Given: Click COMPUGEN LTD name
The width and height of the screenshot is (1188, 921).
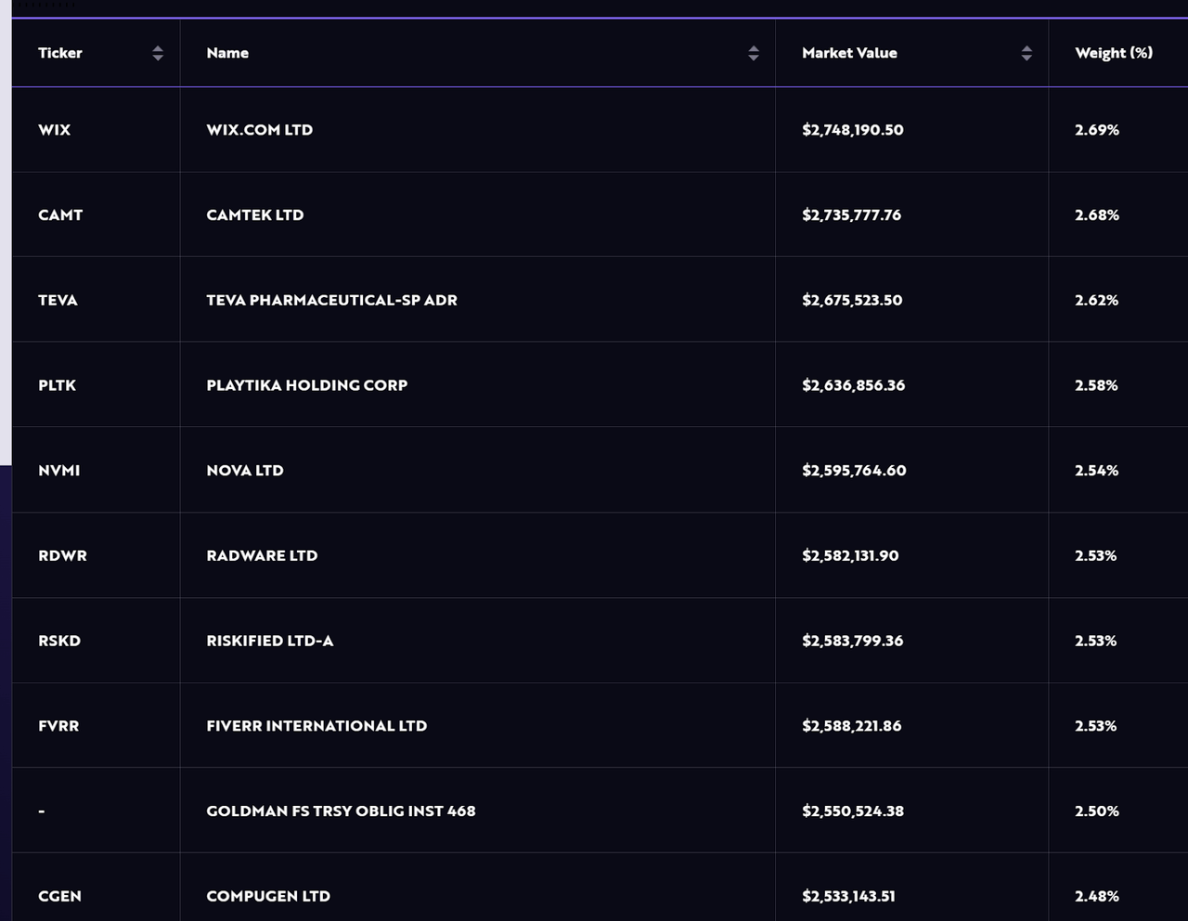Looking at the screenshot, I should pyautogui.click(x=268, y=896).
